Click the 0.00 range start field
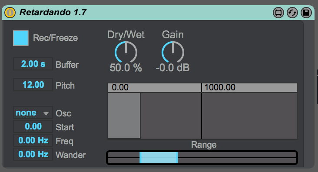 [x=154, y=88]
